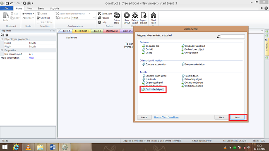Open the Forums button
This screenshot has height=151, width=269.
[x=103, y=18]
